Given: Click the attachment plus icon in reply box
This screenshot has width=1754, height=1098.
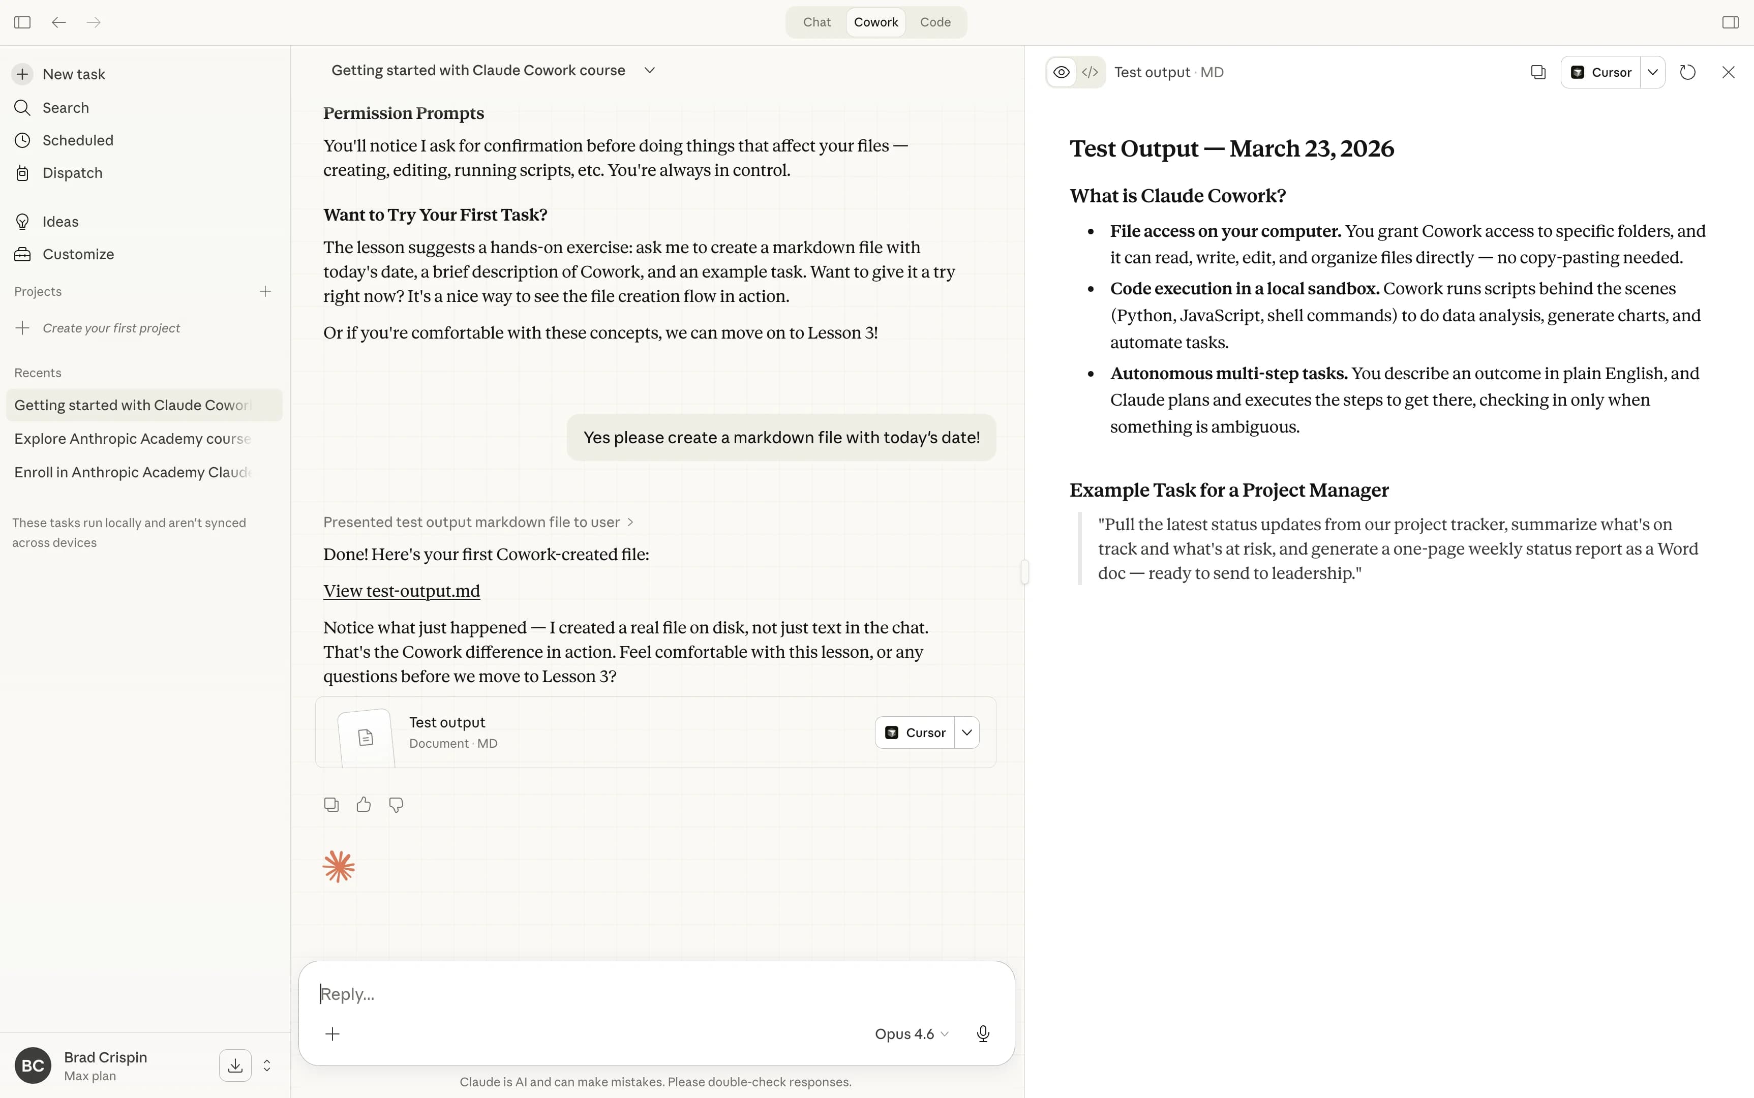Looking at the screenshot, I should [x=332, y=1034].
